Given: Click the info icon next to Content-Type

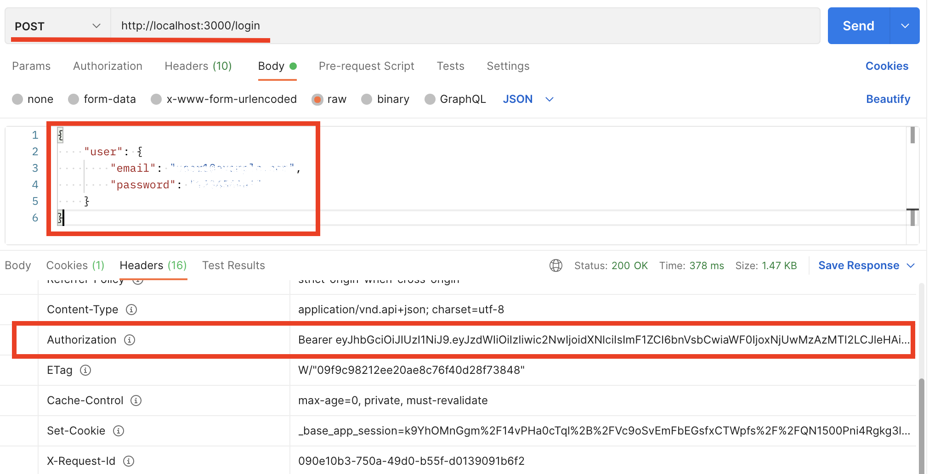Looking at the screenshot, I should 131,310.
